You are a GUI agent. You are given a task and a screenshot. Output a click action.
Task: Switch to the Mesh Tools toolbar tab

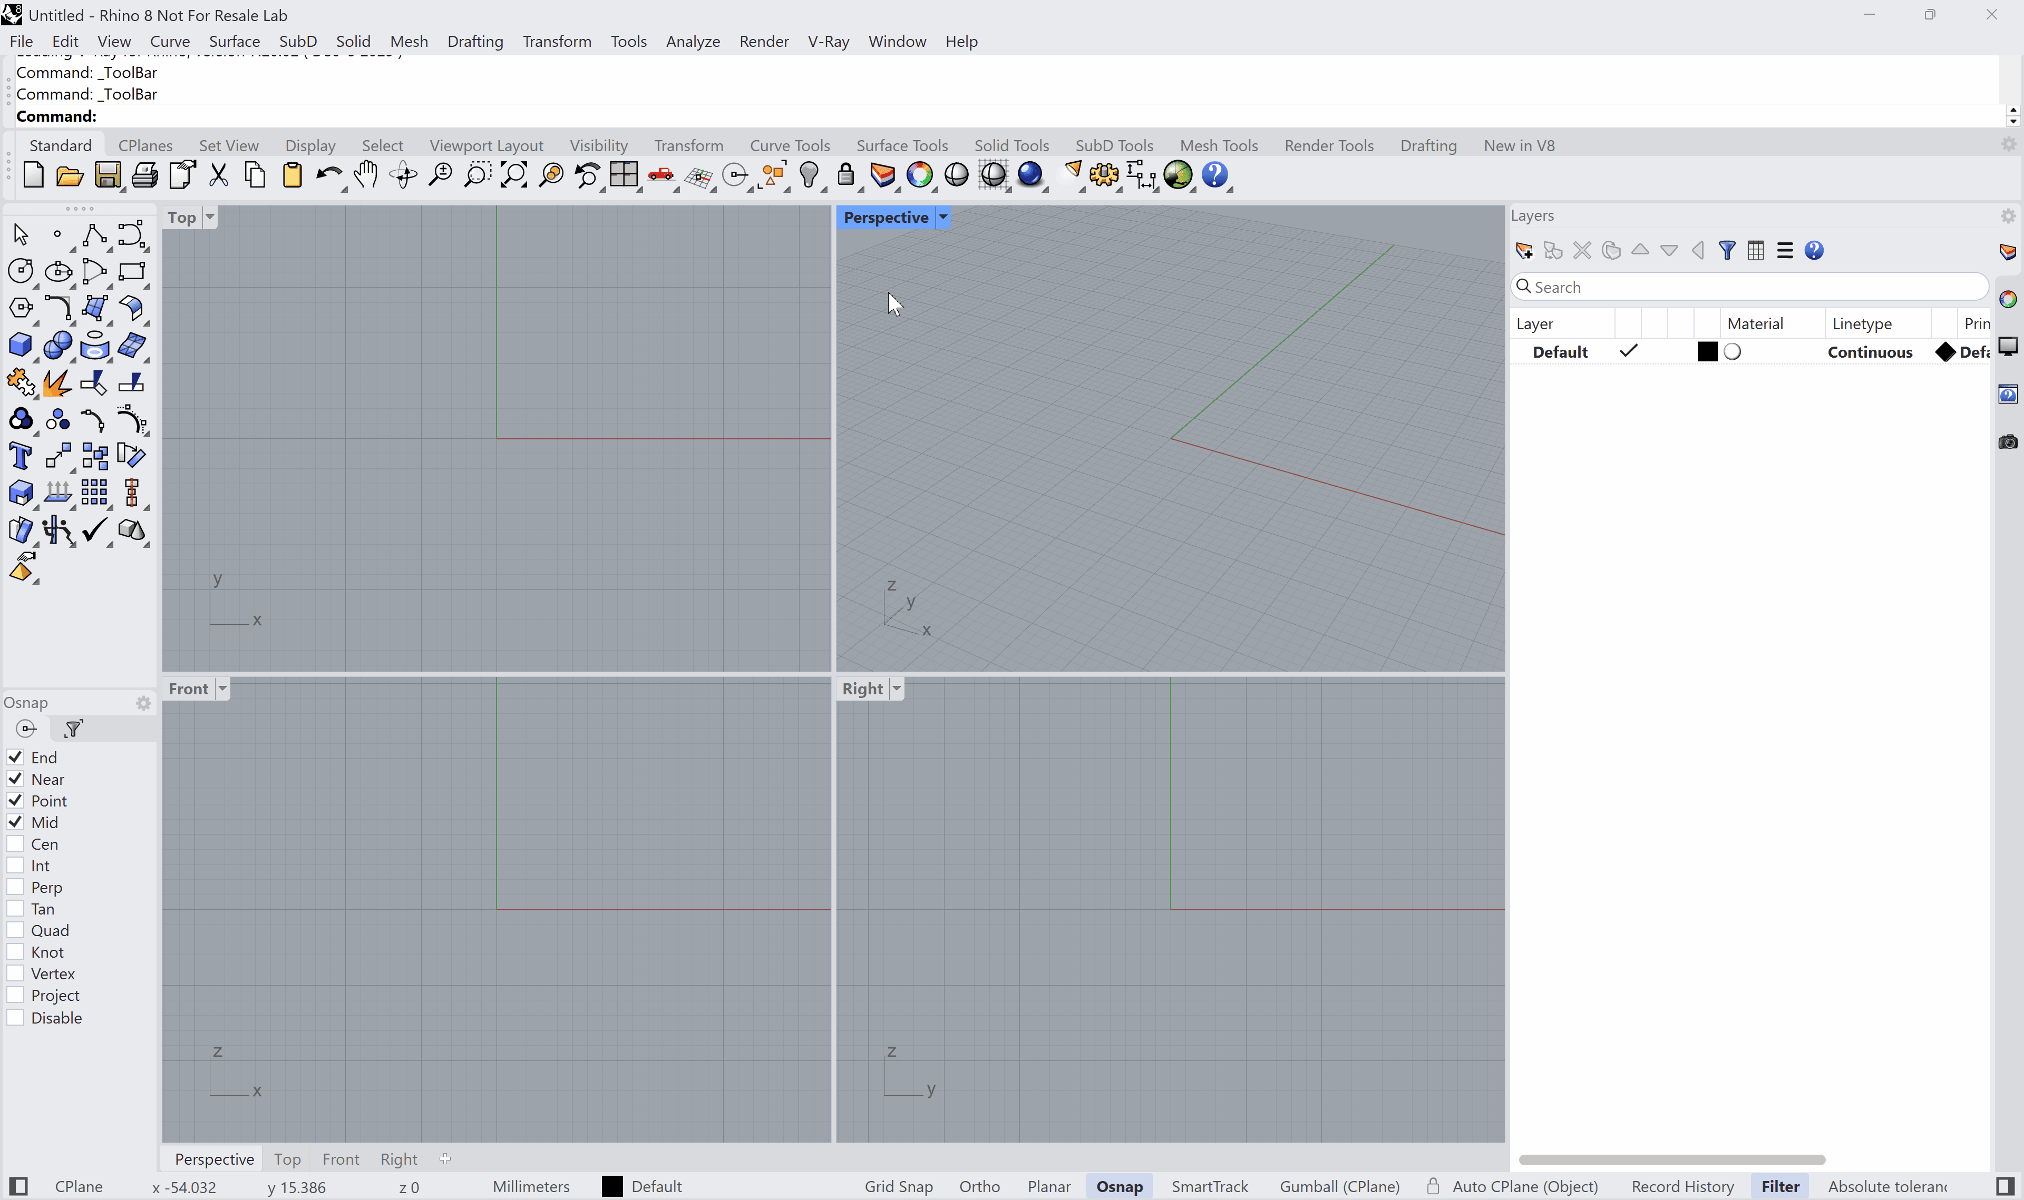pyautogui.click(x=1218, y=145)
